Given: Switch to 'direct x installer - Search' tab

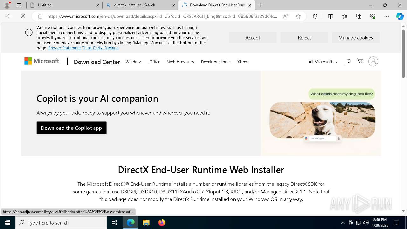Looking at the screenshot, I should coord(141,5).
